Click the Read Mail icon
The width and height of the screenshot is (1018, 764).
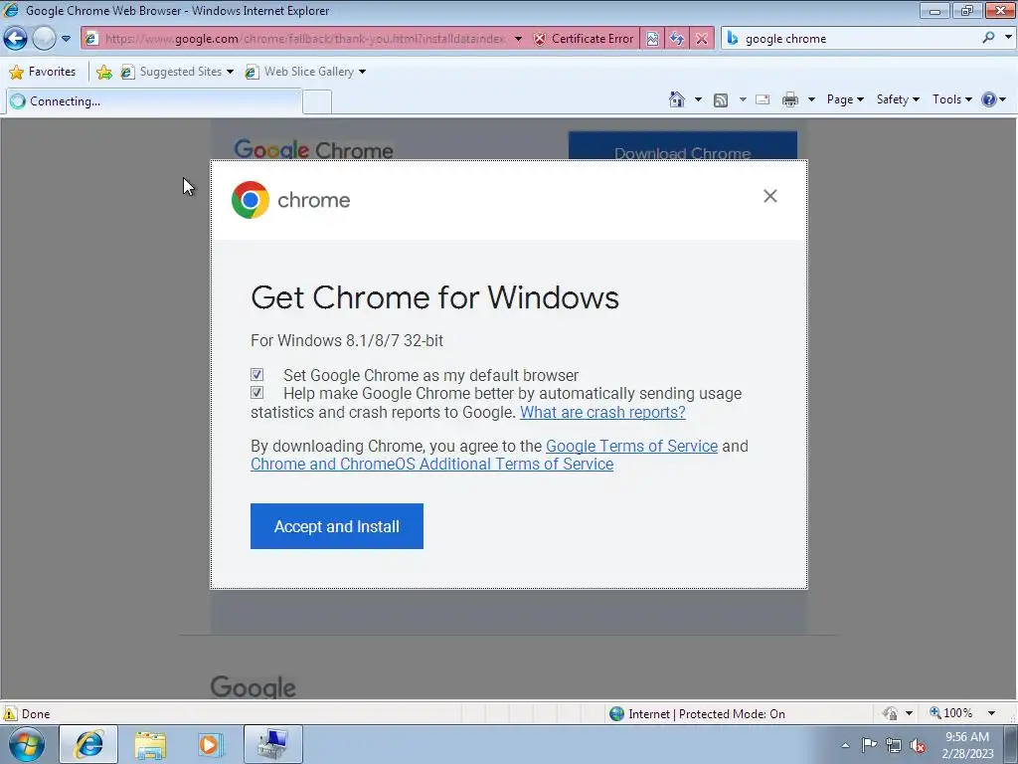[x=763, y=99]
